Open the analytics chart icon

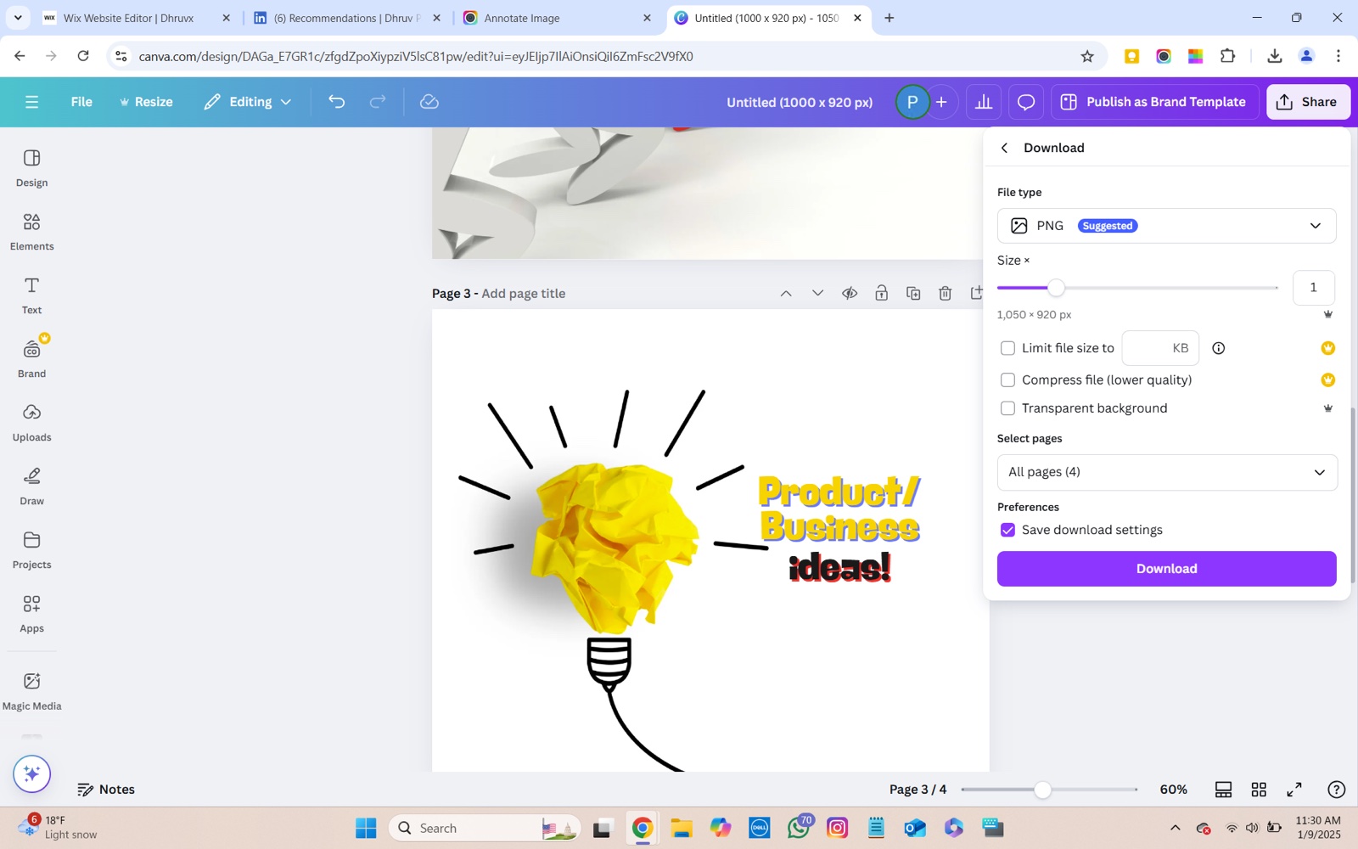(984, 102)
